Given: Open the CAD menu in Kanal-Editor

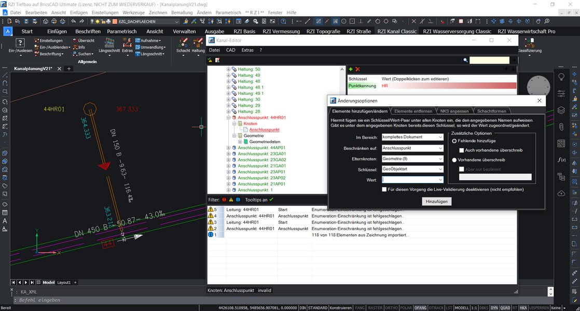Looking at the screenshot, I should pyautogui.click(x=230, y=50).
